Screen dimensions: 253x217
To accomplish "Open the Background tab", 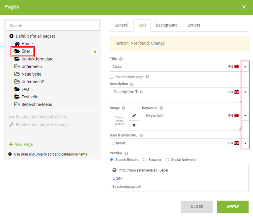I will 166,25.
